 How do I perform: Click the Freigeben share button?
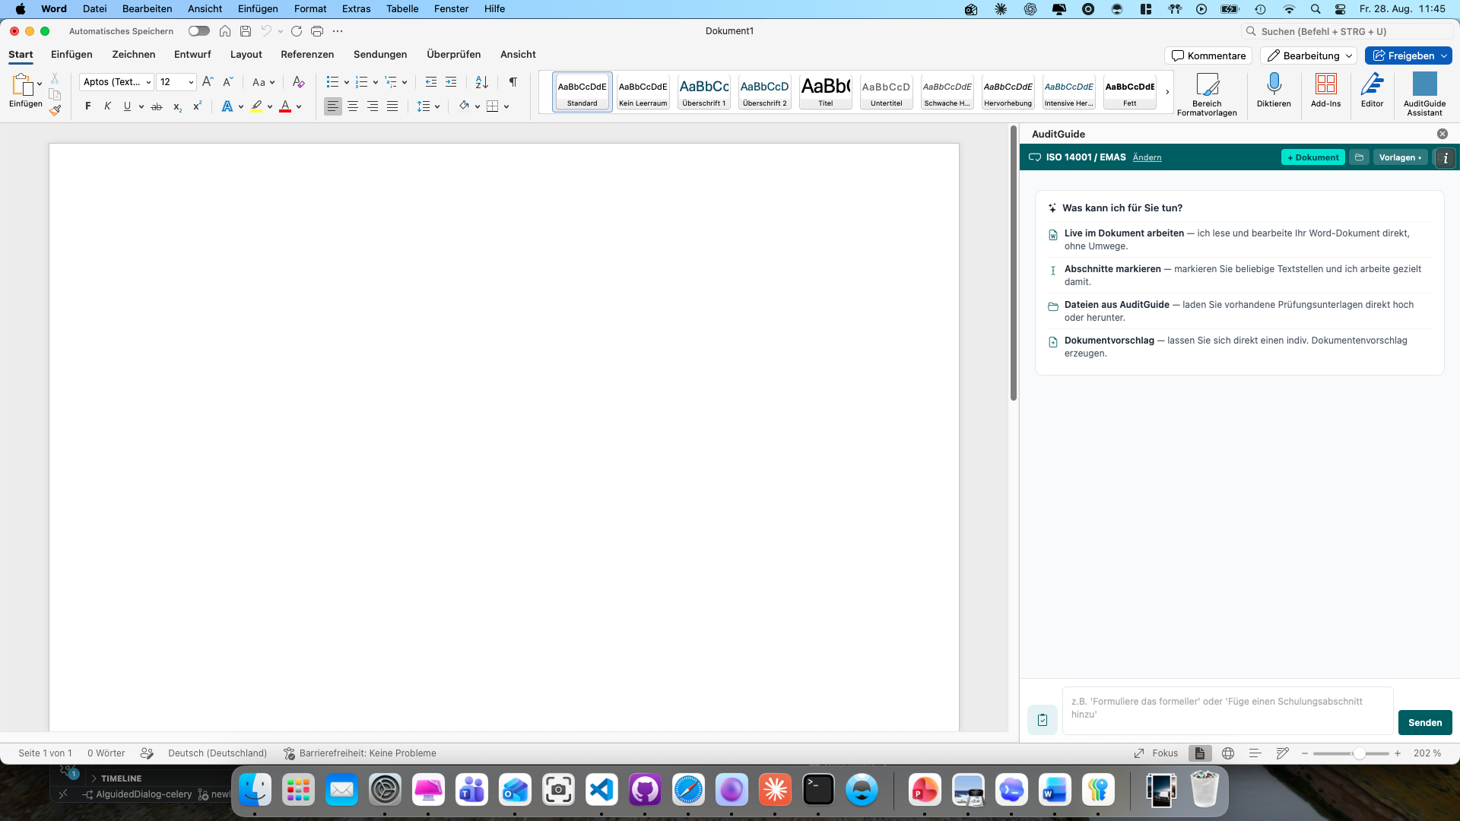point(1408,55)
